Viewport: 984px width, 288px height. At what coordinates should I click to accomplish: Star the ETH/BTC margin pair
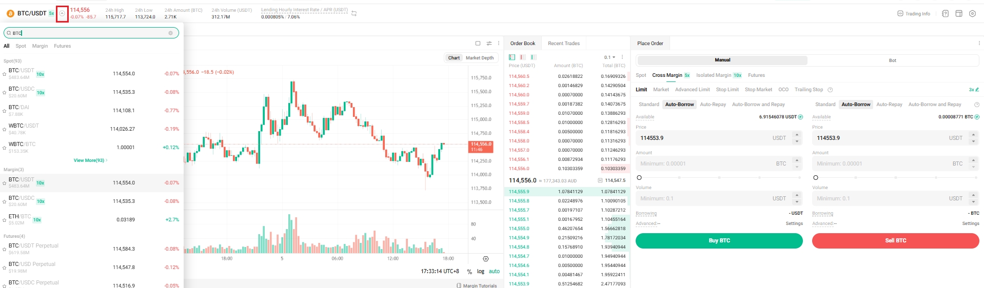click(x=5, y=220)
